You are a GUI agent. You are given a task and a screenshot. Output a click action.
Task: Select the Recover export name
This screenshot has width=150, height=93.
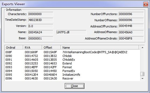click(68, 78)
